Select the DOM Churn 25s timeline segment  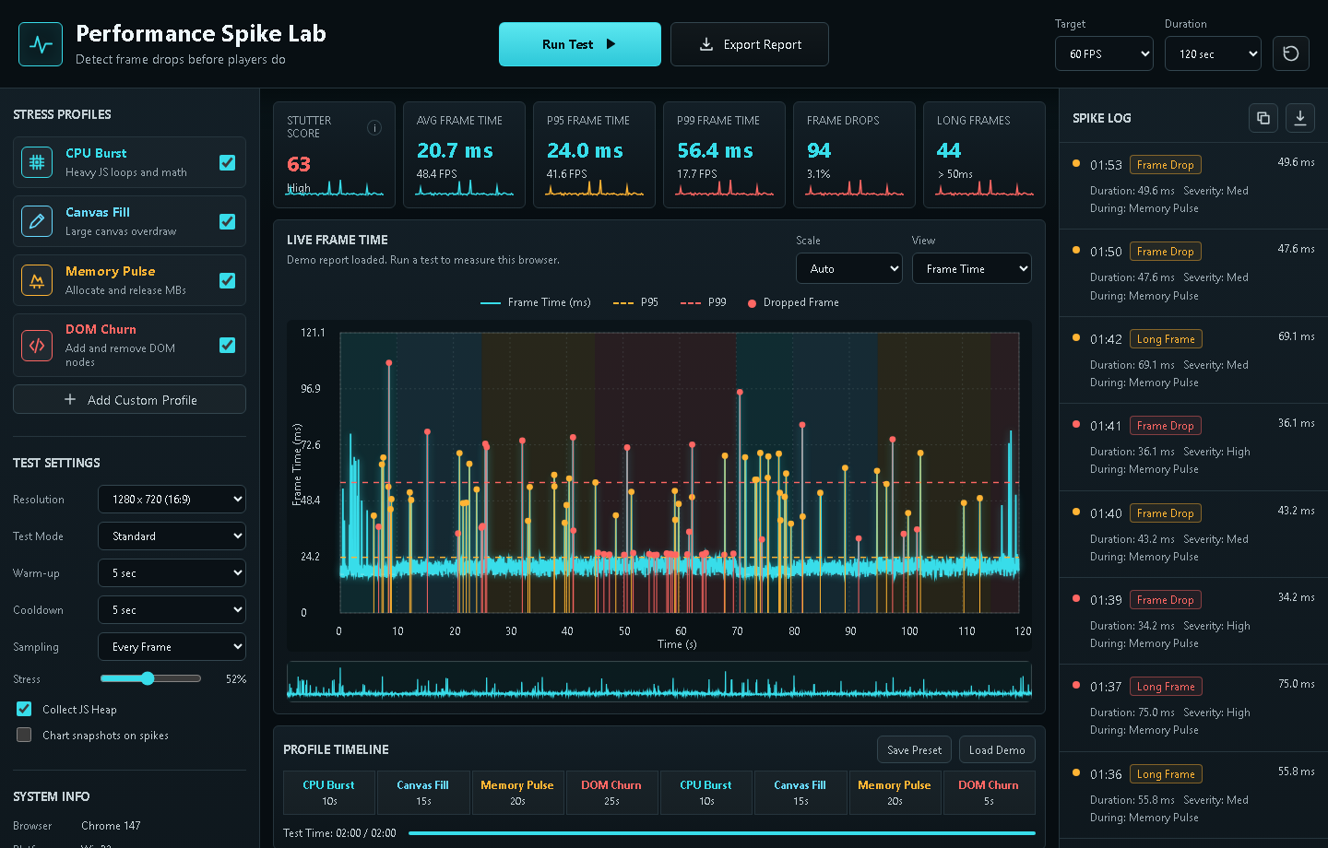[611, 793]
